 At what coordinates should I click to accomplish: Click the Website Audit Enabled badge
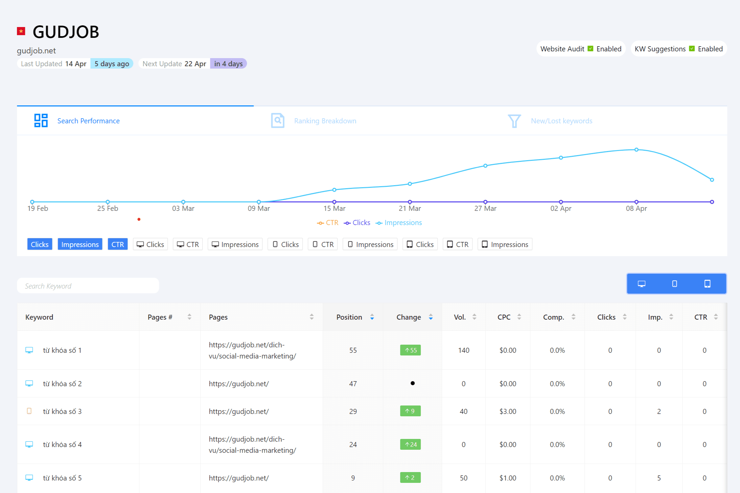point(581,49)
